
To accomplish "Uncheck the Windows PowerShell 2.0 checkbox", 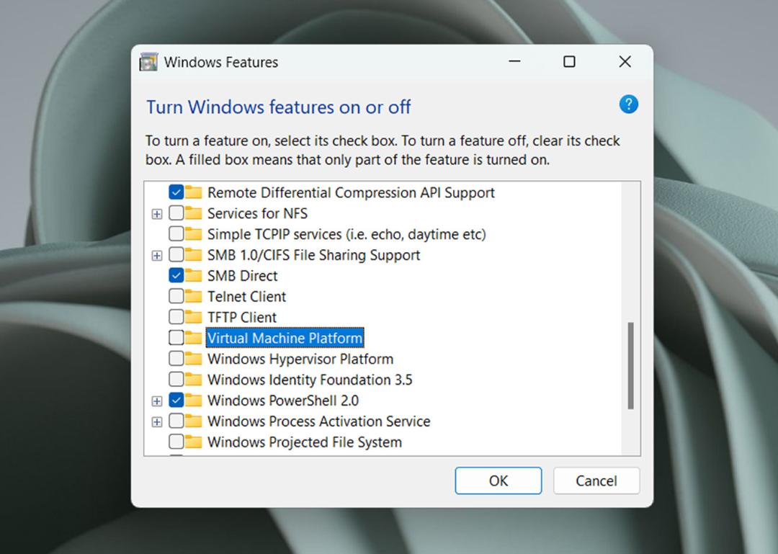I will point(176,400).
